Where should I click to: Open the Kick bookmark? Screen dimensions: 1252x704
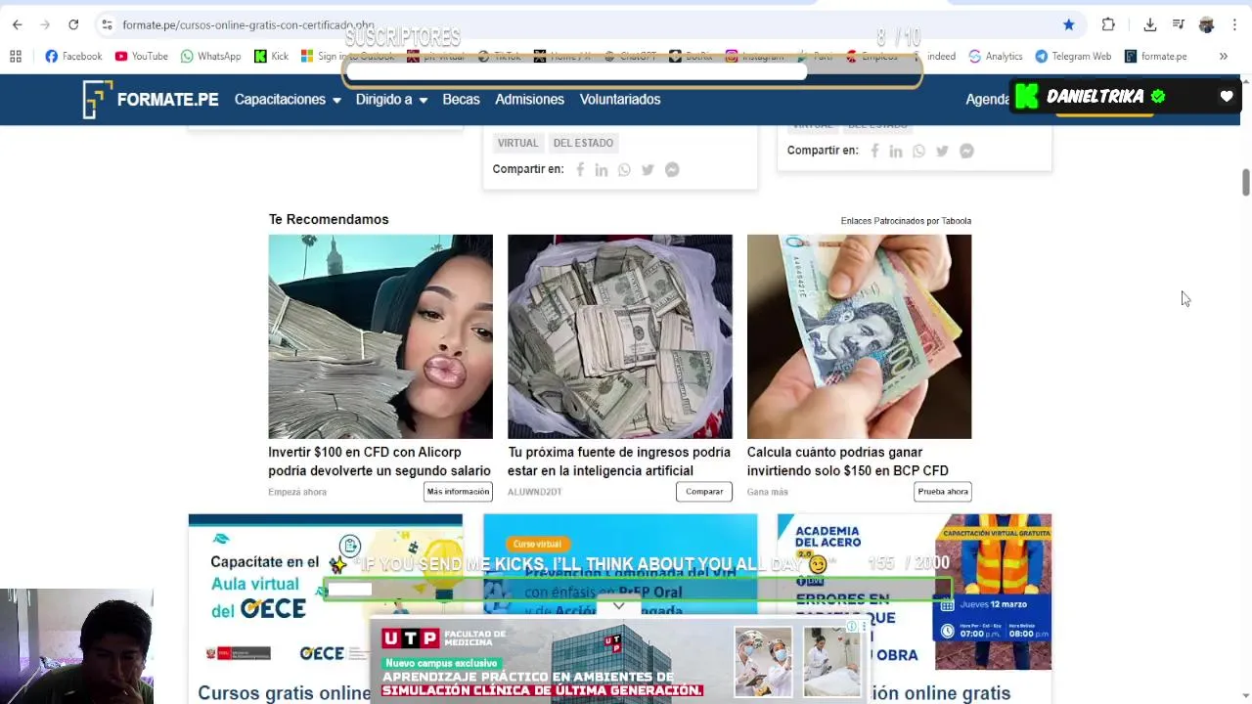click(x=271, y=56)
